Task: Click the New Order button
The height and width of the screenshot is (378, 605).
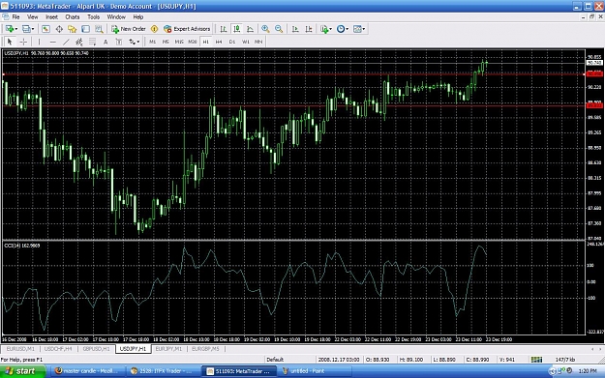Action: point(129,29)
